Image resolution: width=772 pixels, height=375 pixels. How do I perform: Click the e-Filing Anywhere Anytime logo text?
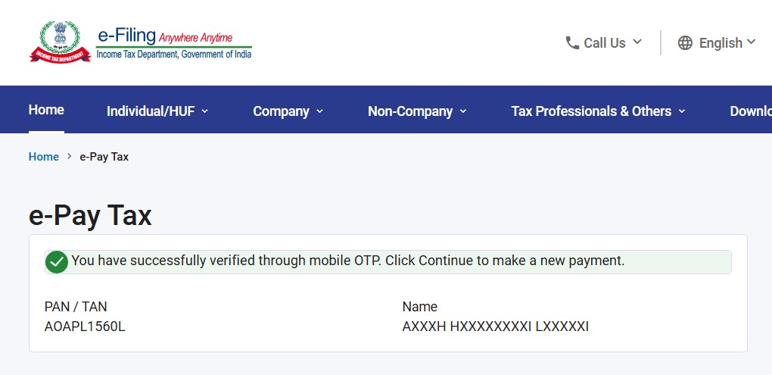174,43
